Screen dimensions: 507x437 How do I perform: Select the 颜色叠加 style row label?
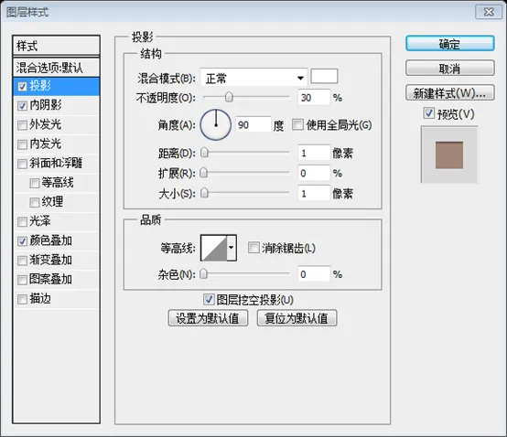pyautogui.click(x=50, y=241)
